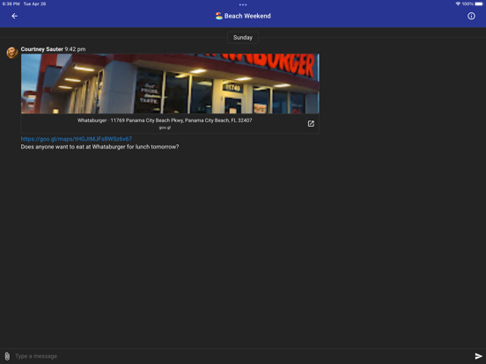Tap the multitasking three-dots icon
The width and height of the screenshot is (486, 364).
click(243, 4)
